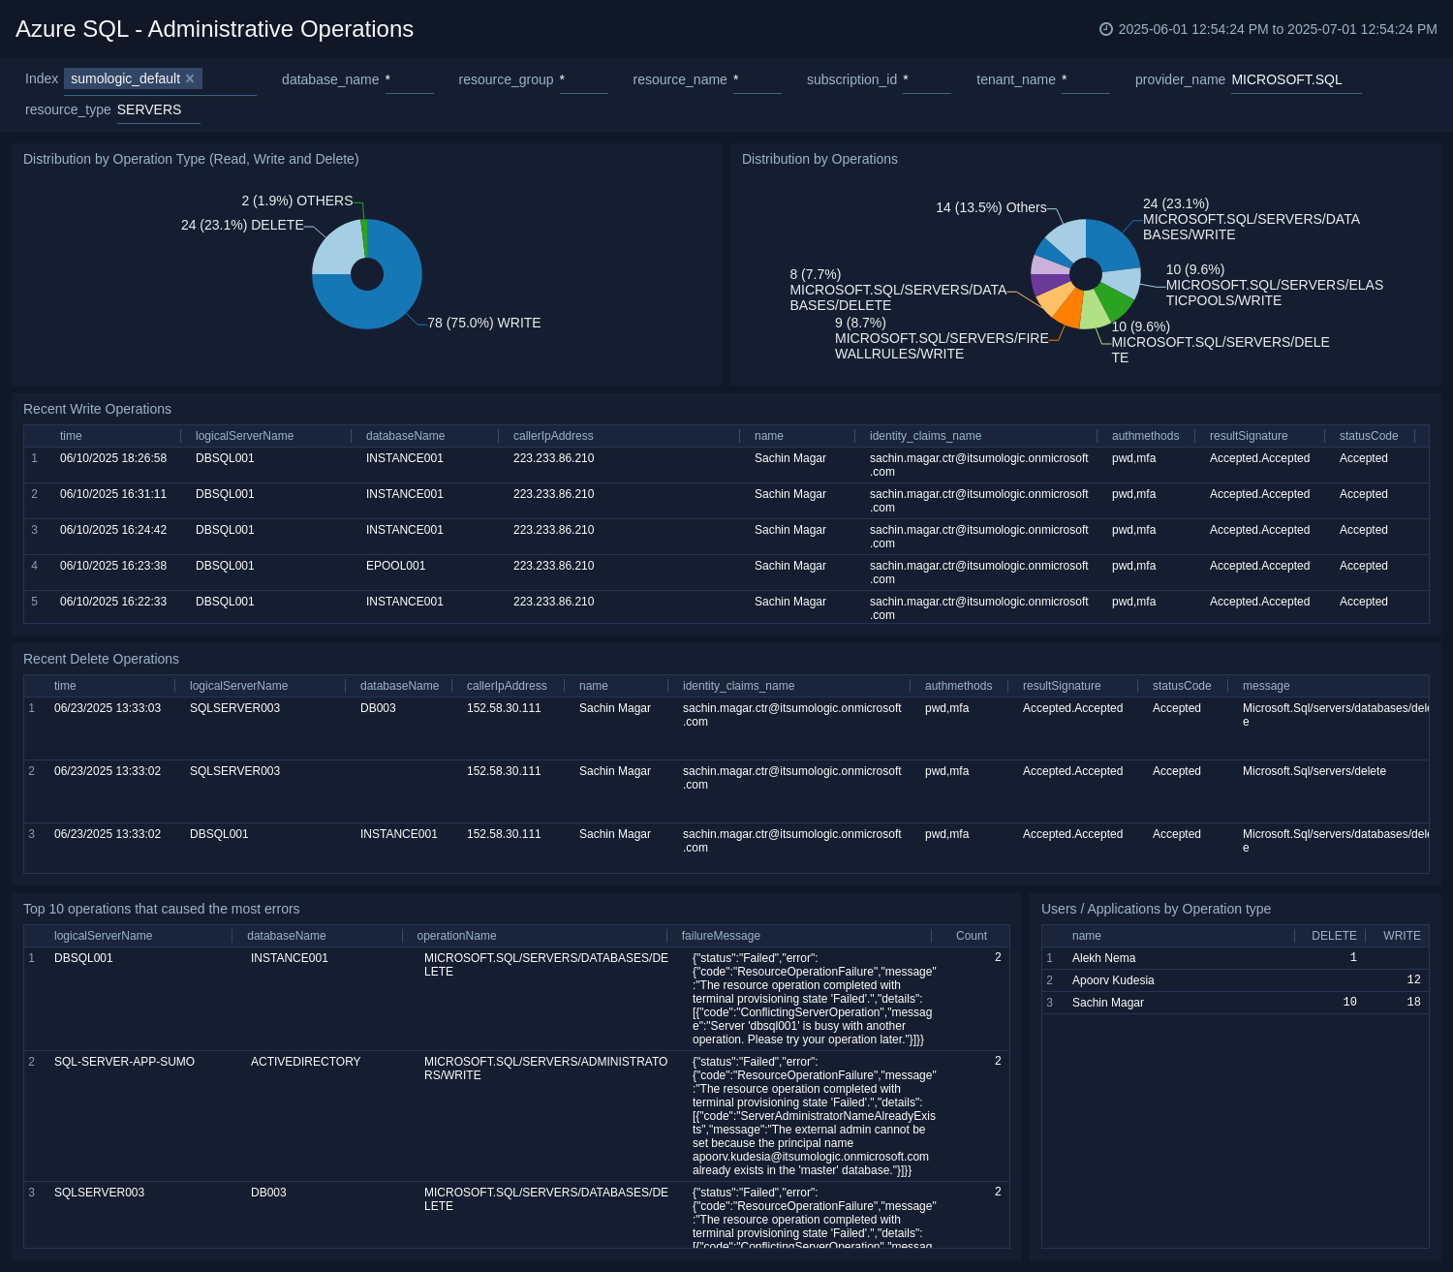Remove the sumologic_default index filter chip
1453x1272 pixels.
[x=190, y=78]
